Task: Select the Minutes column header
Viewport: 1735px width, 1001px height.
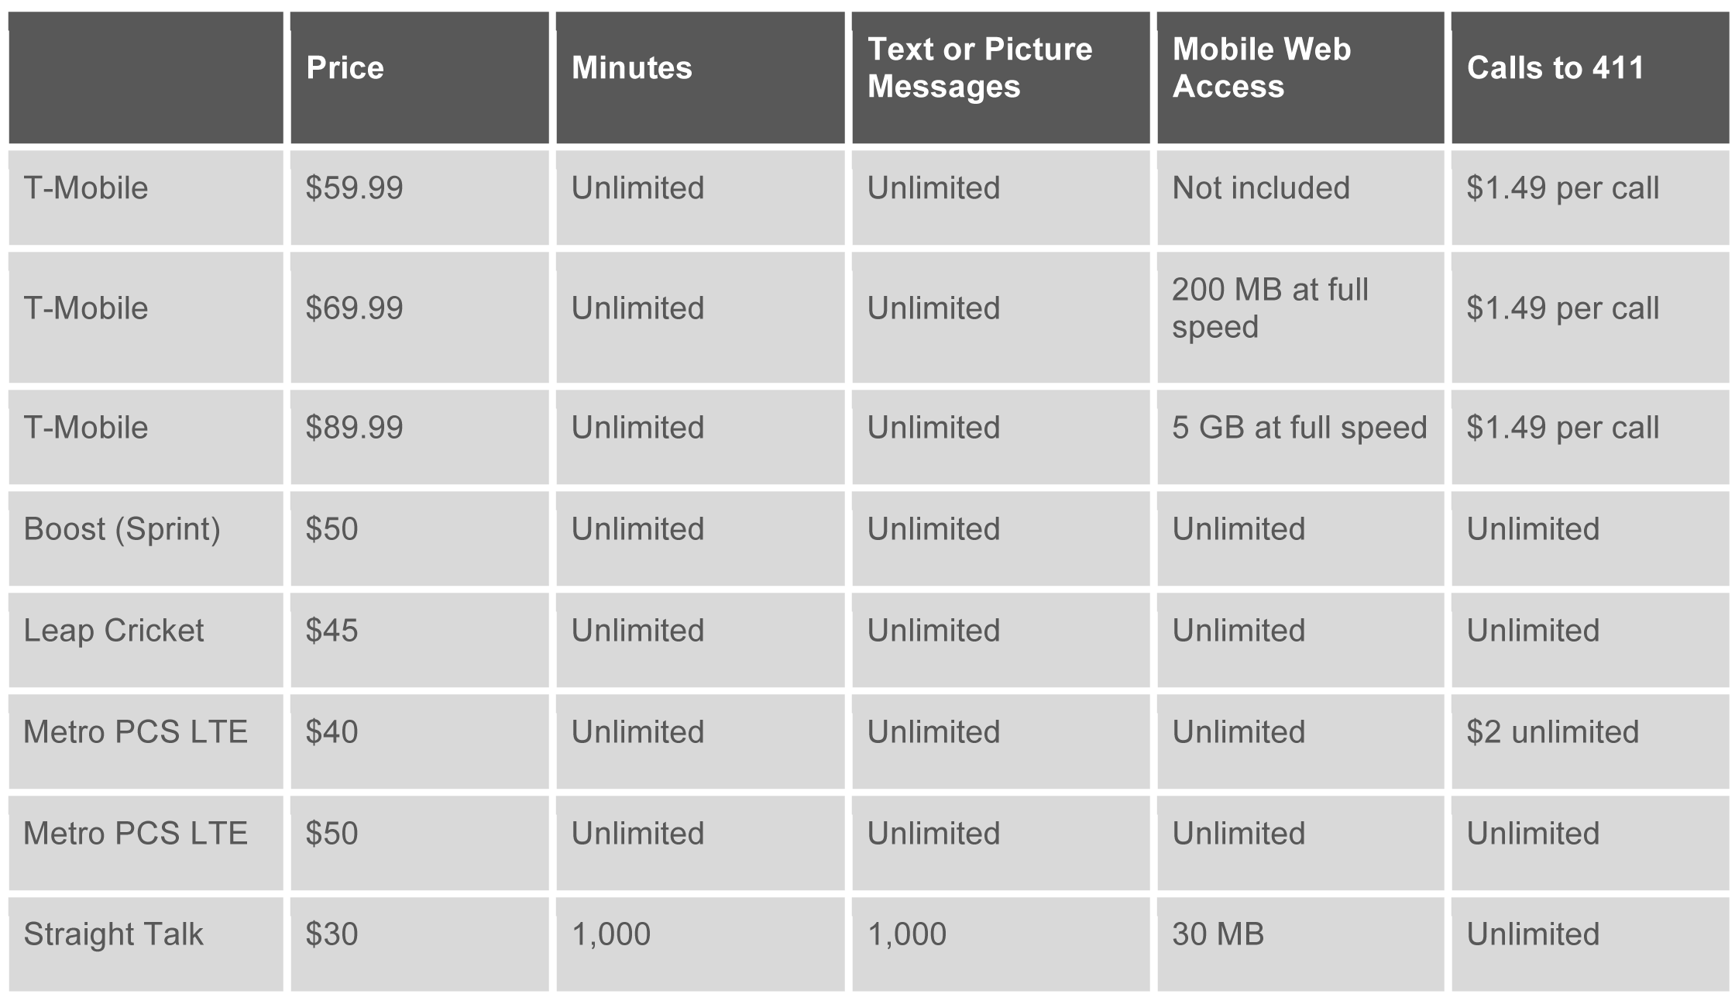Action: 632,68
